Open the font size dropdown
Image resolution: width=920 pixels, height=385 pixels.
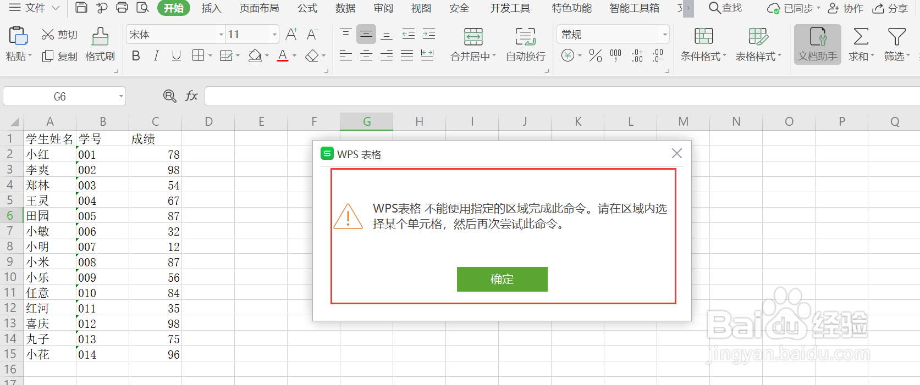click(x=274, y=35)
